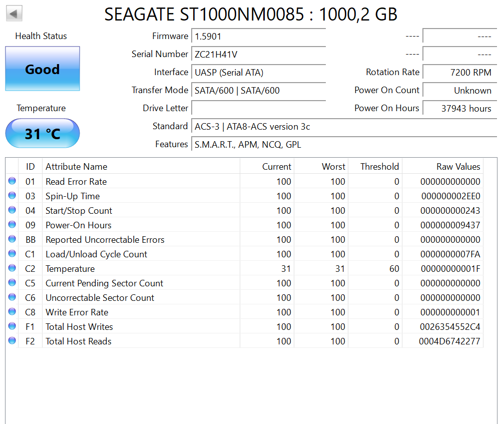Click the Attribute Name column header

(141, 167)
